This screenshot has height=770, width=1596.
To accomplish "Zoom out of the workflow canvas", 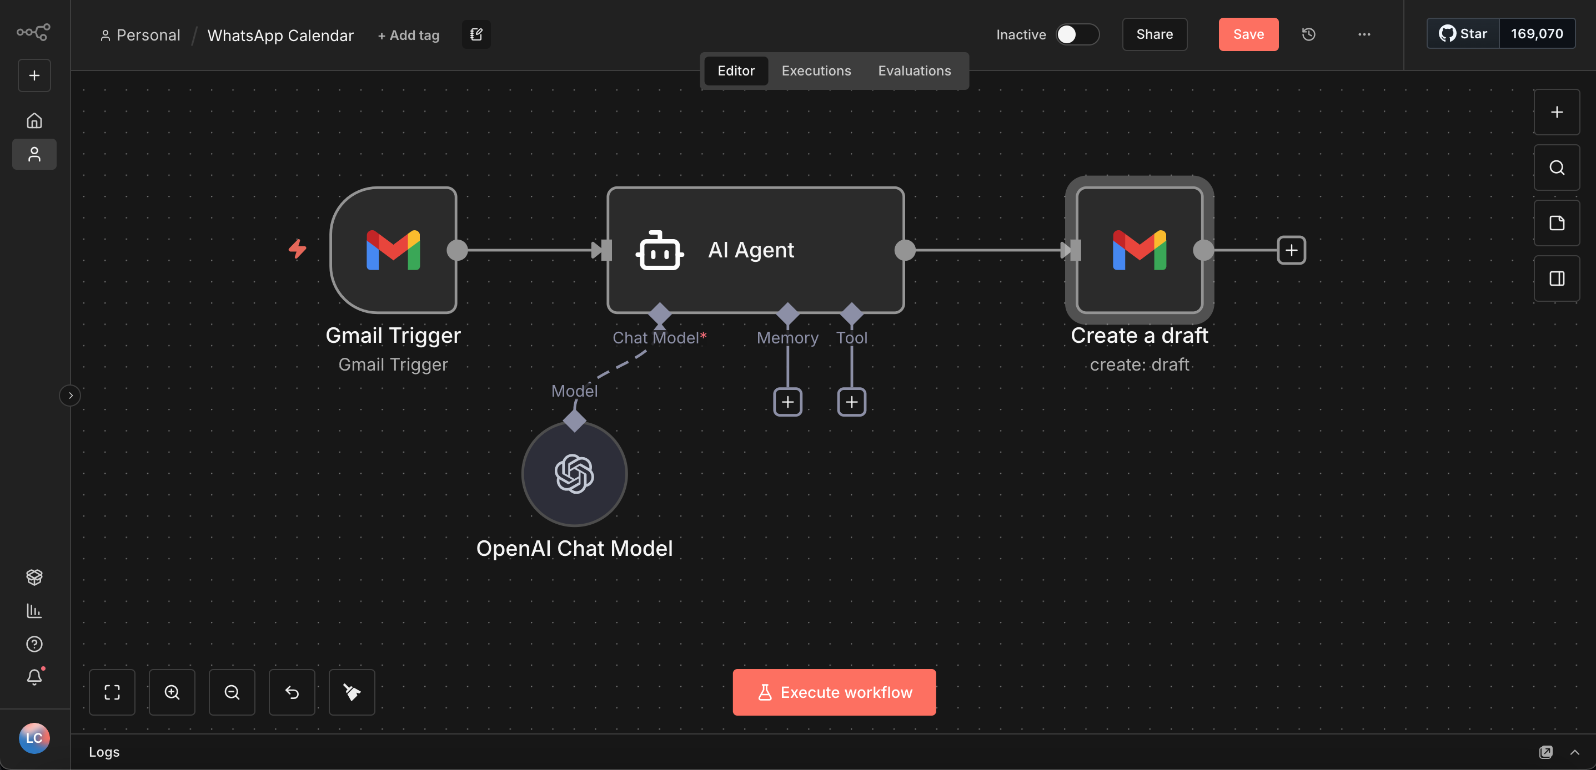I will pos(232,692).
